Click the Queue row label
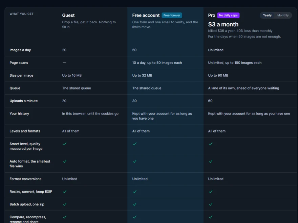The image size is (298, 223). [x=15, y=88]
